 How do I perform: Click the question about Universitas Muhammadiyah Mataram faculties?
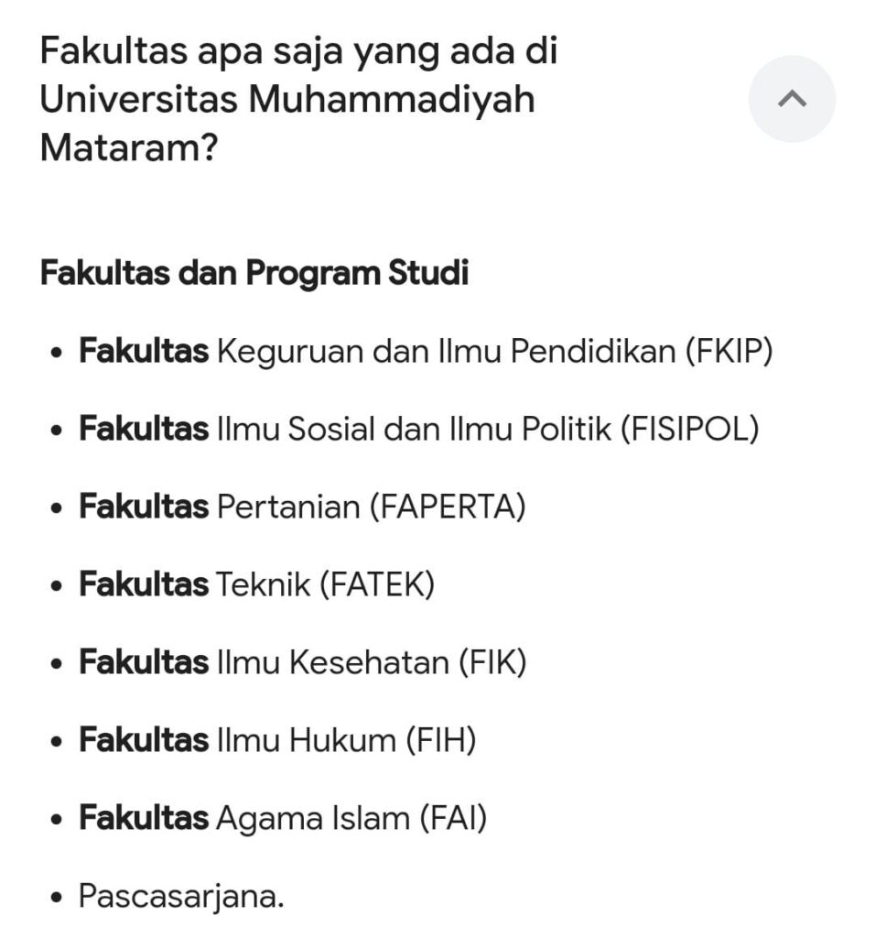tap(298, 99)
